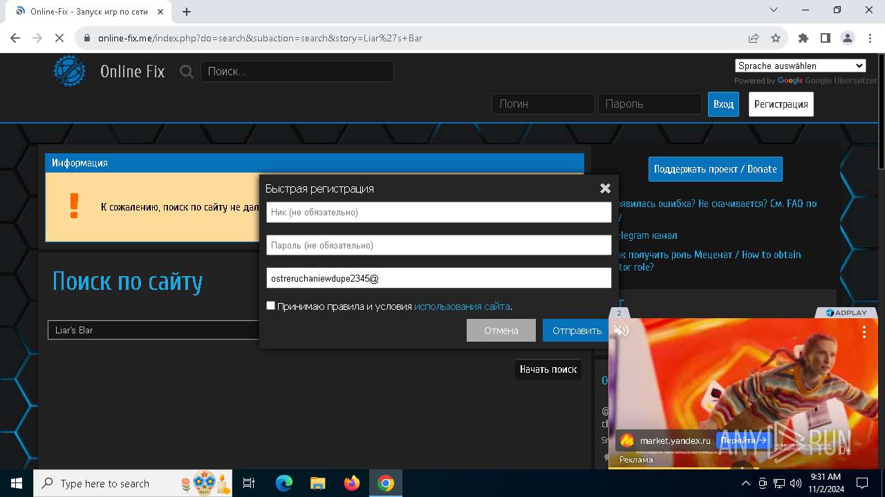Click the Windows taskbar search box
Viewport: 885px width, 497px height.
(133, 483)
